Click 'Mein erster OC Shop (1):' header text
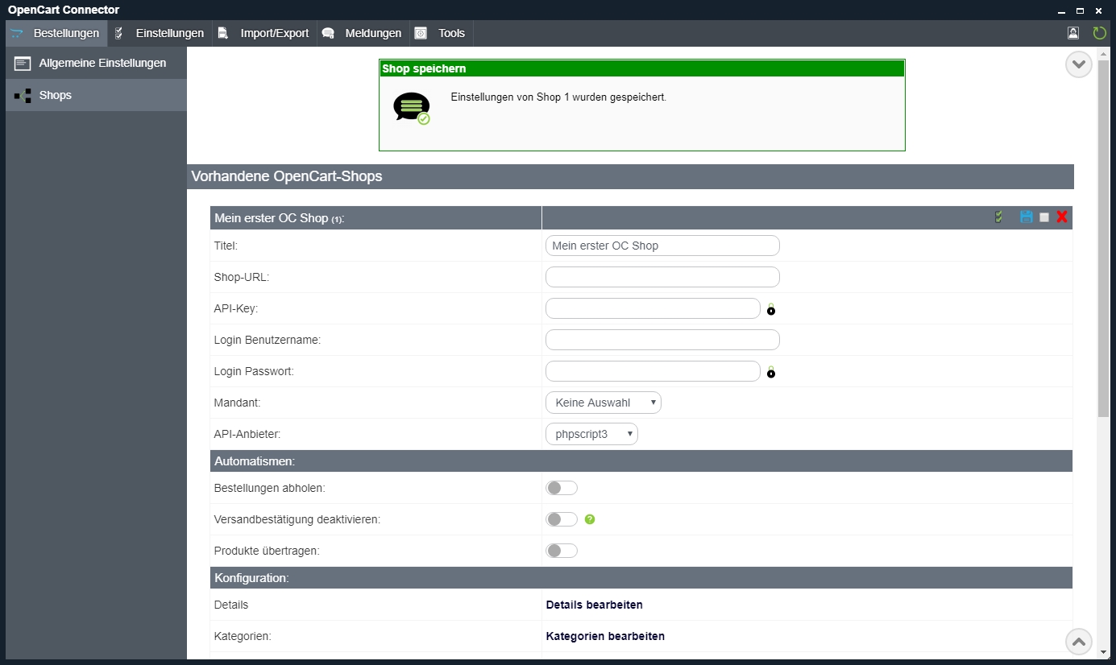This screenshot has height=665, width=1116. tap(280, 218)
